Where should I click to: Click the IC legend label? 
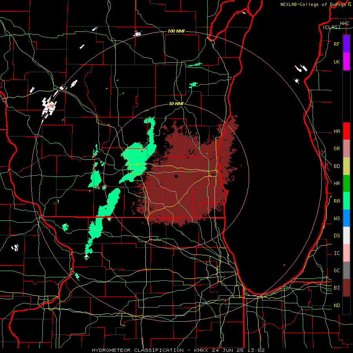(337, 253)
